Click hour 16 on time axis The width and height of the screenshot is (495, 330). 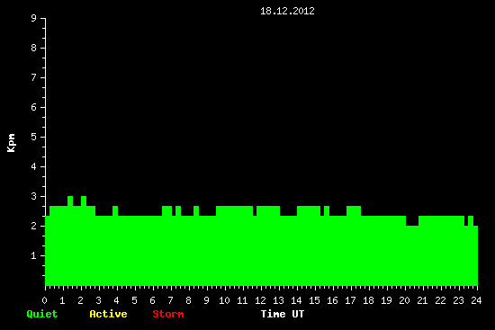click(x=332, y=300)
